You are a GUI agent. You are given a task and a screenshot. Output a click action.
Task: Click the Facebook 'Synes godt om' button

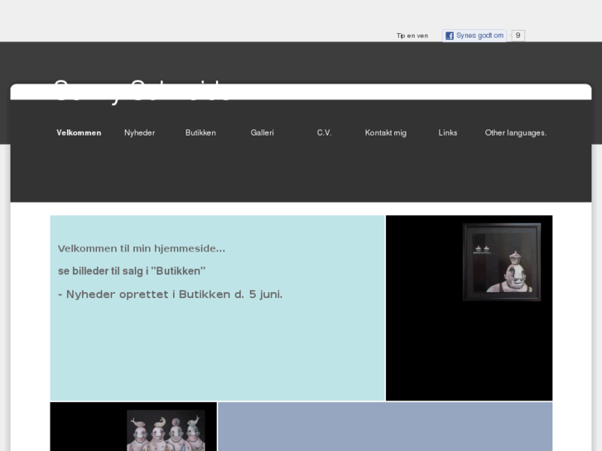(x=474, y=36)
